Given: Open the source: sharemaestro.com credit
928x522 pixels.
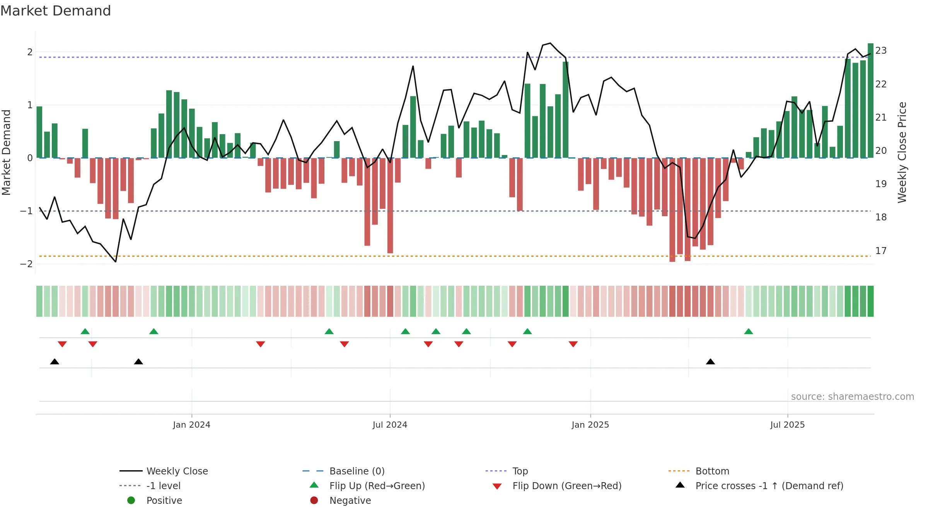Looking at the screenshot, I should point(853,397).
